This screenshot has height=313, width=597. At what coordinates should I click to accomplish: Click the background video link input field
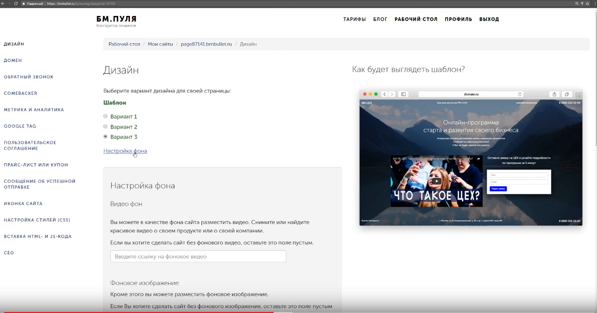pyautogui.click(x=198, y=256)
